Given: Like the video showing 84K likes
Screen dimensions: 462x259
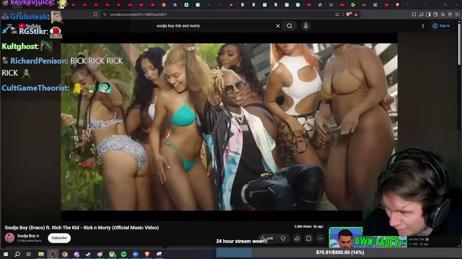Looking at the screenshot, I should tap(267, 238).
